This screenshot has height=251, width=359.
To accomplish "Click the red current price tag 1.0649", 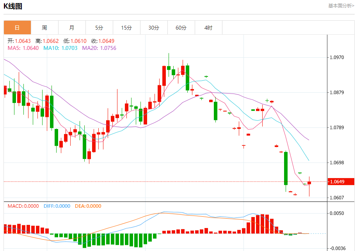I will point(341,182).
